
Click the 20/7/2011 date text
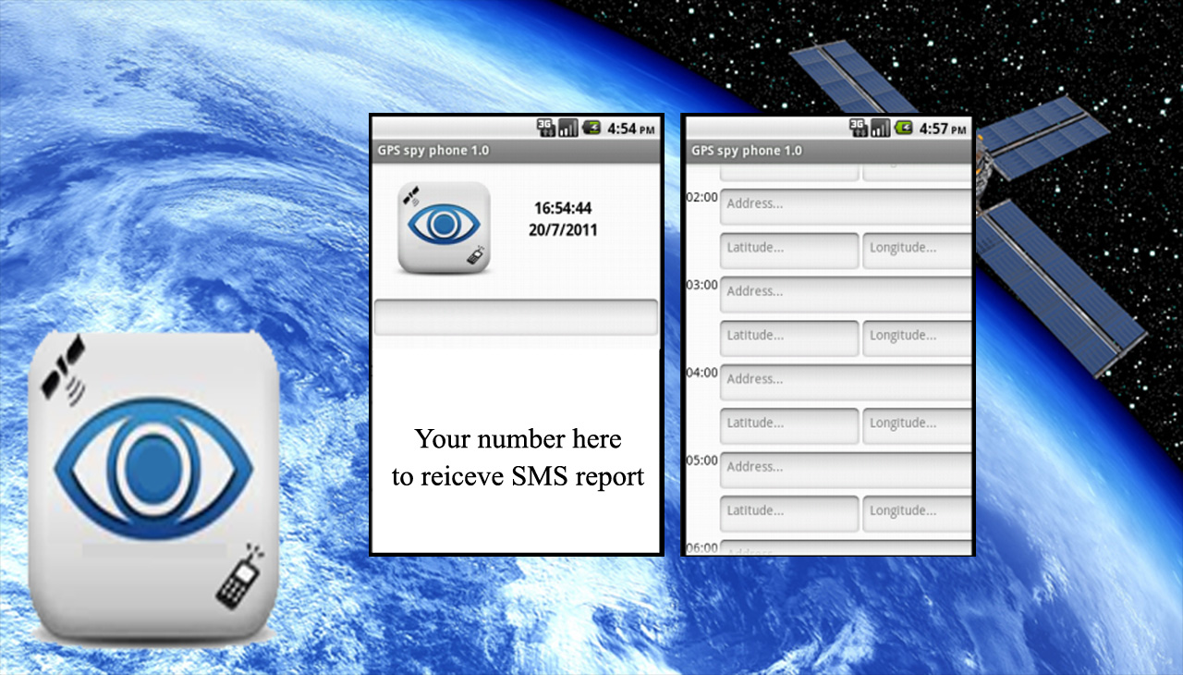click(x=563, y=229)
